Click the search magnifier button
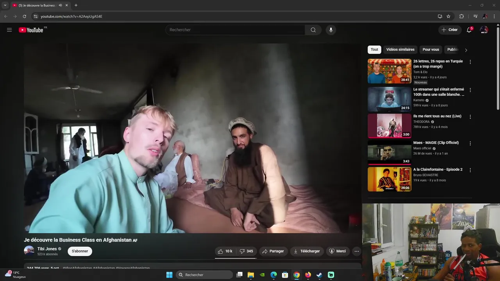 click(313, 30)
